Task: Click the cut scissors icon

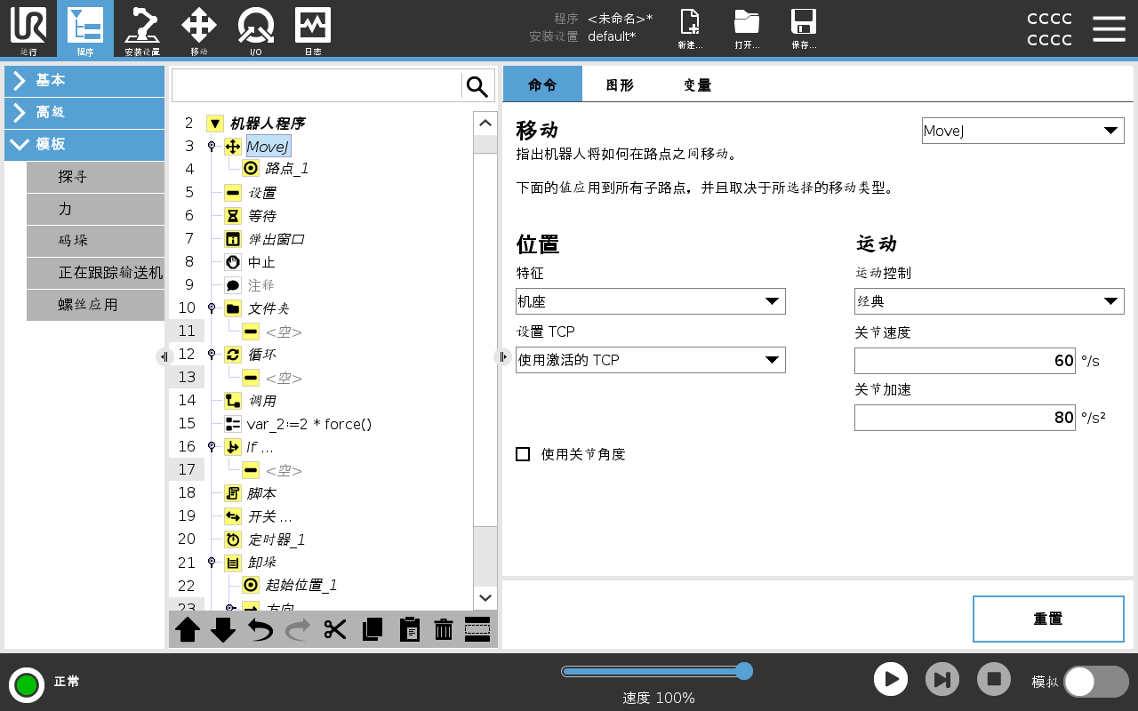Action: 335,629
